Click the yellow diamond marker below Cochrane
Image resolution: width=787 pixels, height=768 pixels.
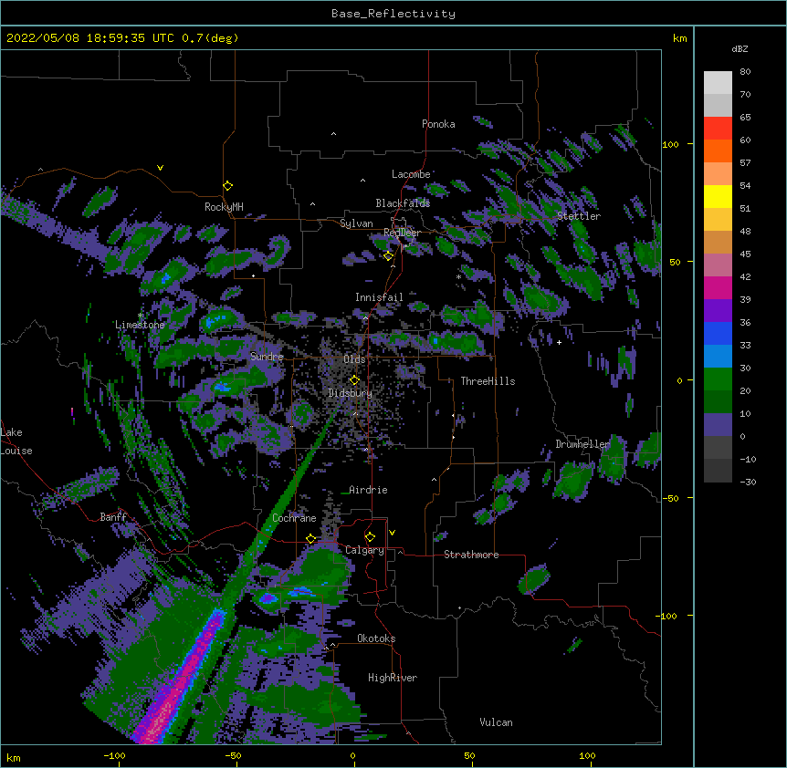coord(310,538)
